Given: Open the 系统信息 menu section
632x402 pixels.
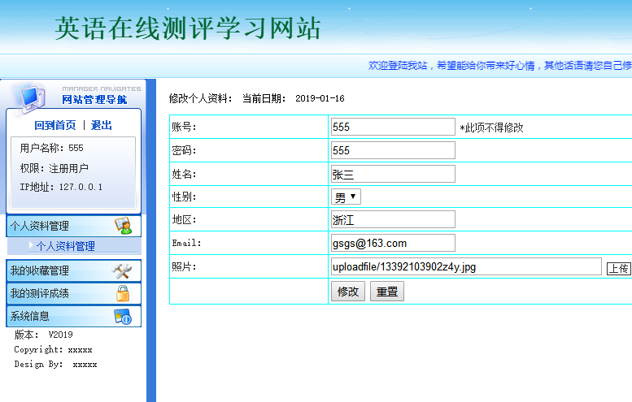Looking at the screenshot, I should pos(74,316).
